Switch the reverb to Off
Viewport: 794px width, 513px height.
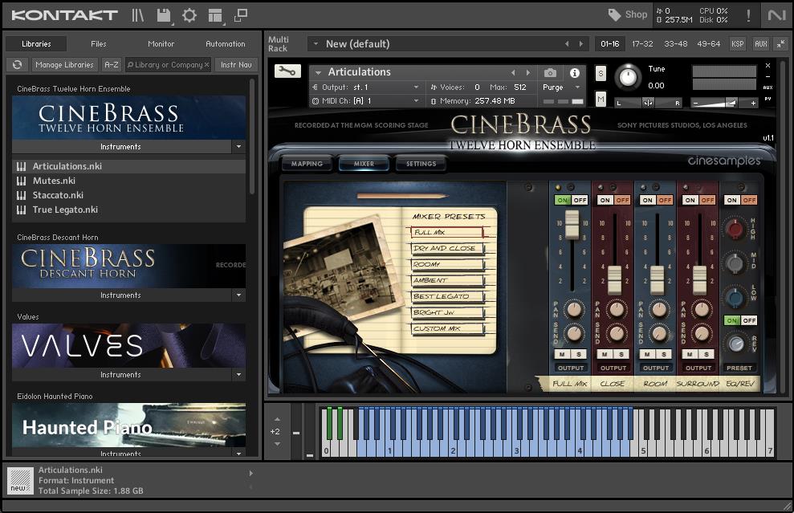[x=749, y=320]
